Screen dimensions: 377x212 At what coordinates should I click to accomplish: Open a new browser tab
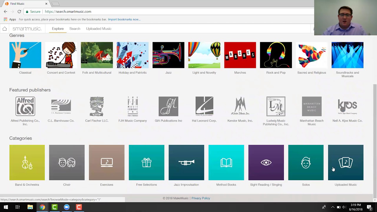click(55, 4)
